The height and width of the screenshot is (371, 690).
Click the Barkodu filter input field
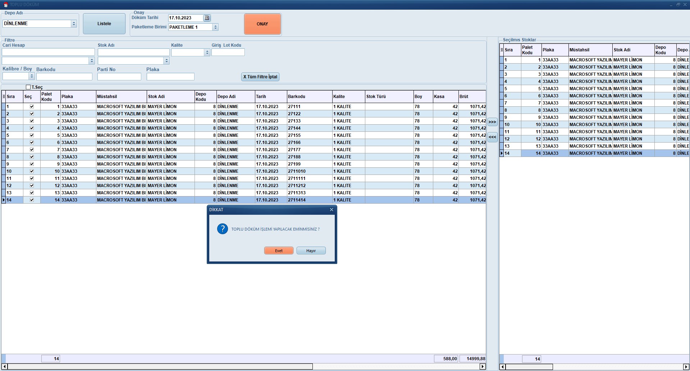[x=64, y=77]
